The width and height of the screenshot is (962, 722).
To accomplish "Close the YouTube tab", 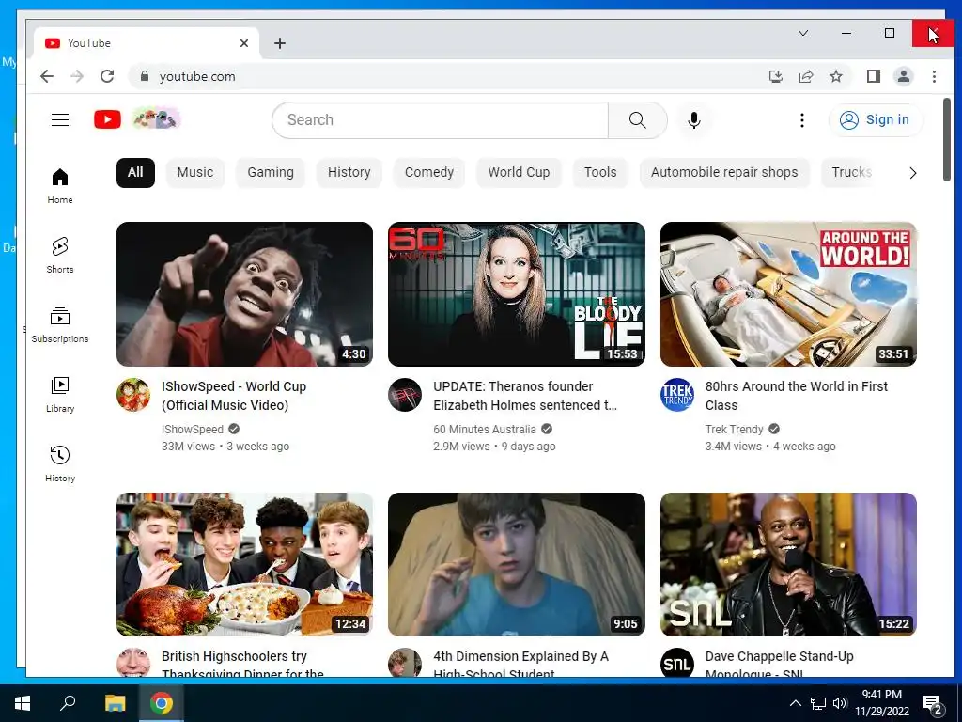I will click(244, 43).
